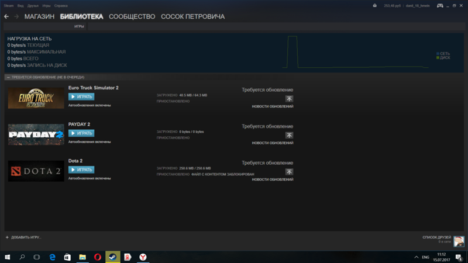The height and width of the screenshot is (263, 468).
Task: Open the СОСОК ПЕТРОВИЧА profile tab
Action: [193, 17]
